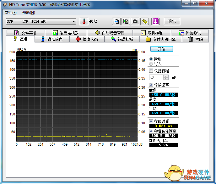Click the copy screenshot to clipboard icon

point(126,21)
